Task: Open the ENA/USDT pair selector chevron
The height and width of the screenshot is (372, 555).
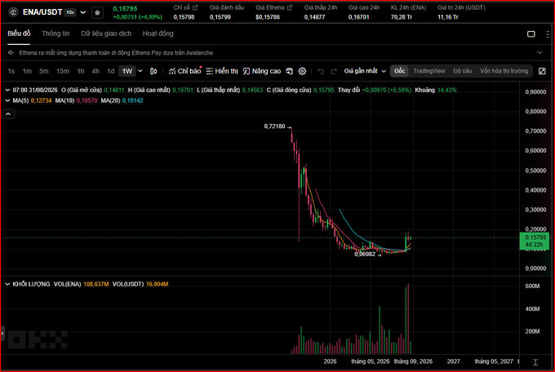Action: point(82,12)
